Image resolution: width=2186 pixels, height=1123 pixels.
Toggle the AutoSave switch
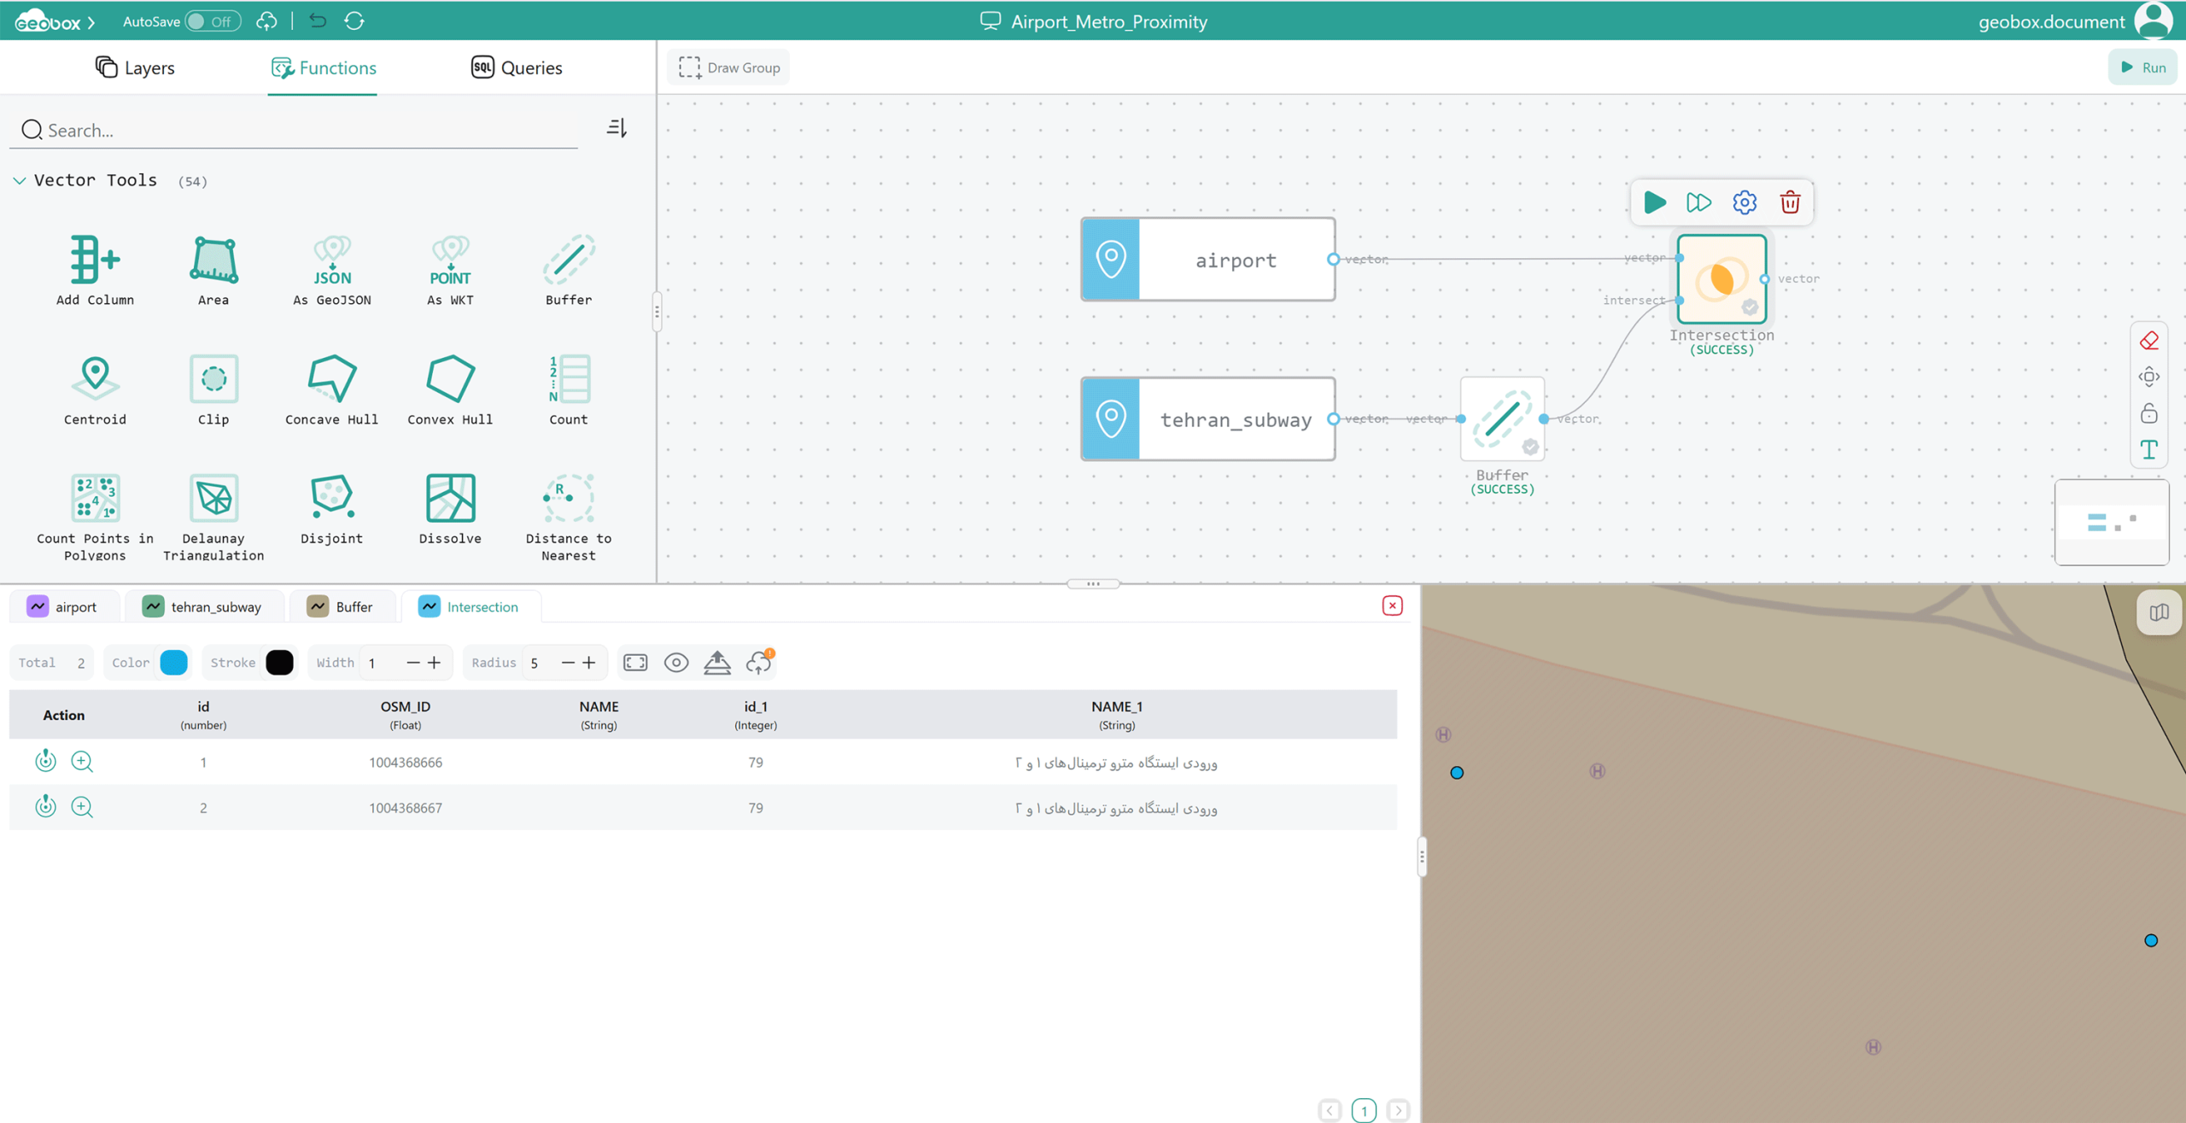coord(213,21)
